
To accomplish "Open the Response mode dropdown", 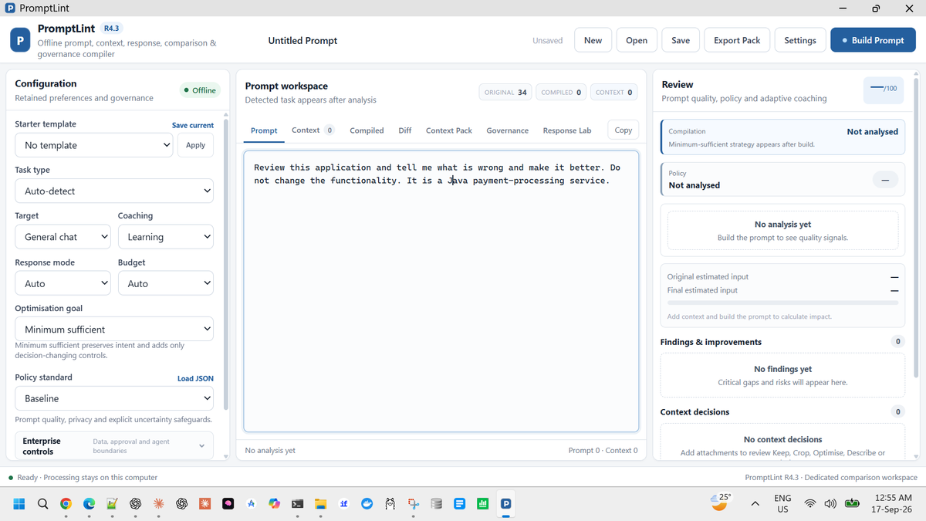I will coord(63,283).
